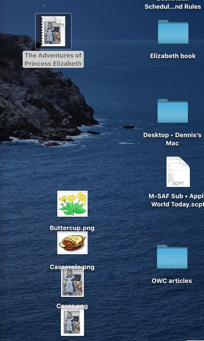Click the small rock in the ocean wallpaper
Screen dimensions: 204x341
[x=128, y=127]
